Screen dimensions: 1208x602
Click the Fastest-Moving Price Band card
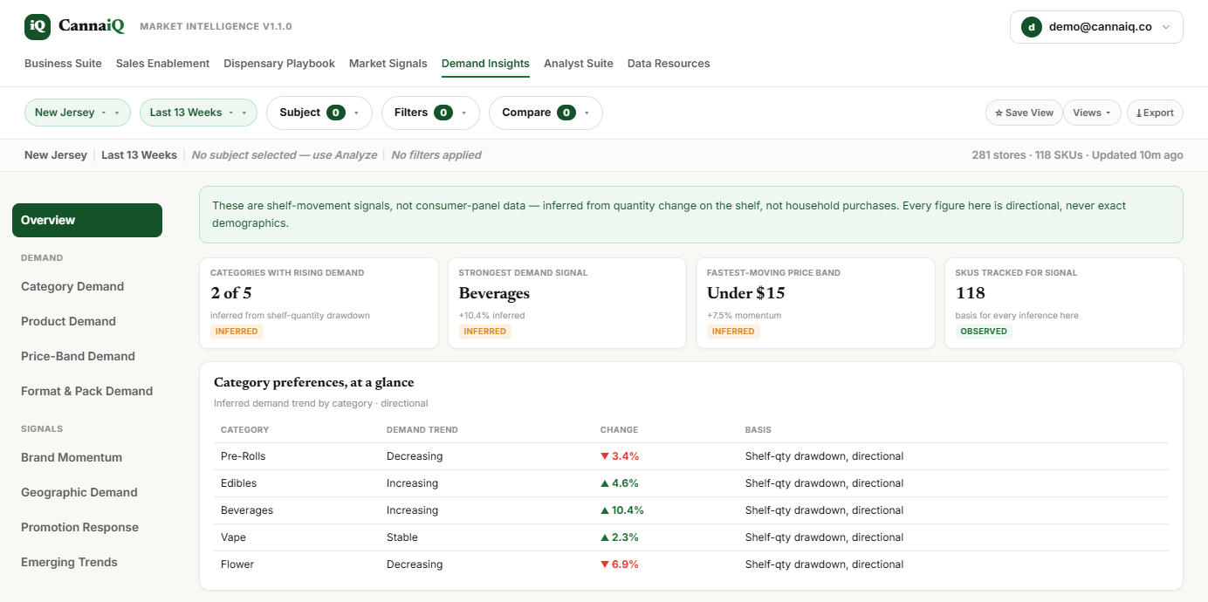click(x=815, y=303)
